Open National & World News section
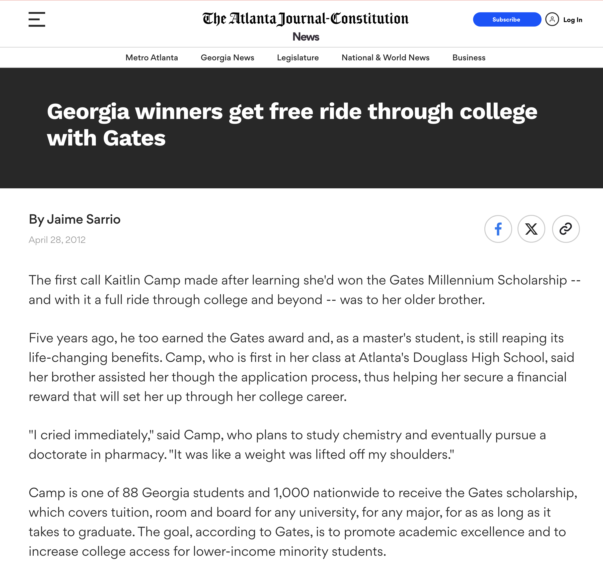This screenshot has width=603, height=566. coord(385,58)
